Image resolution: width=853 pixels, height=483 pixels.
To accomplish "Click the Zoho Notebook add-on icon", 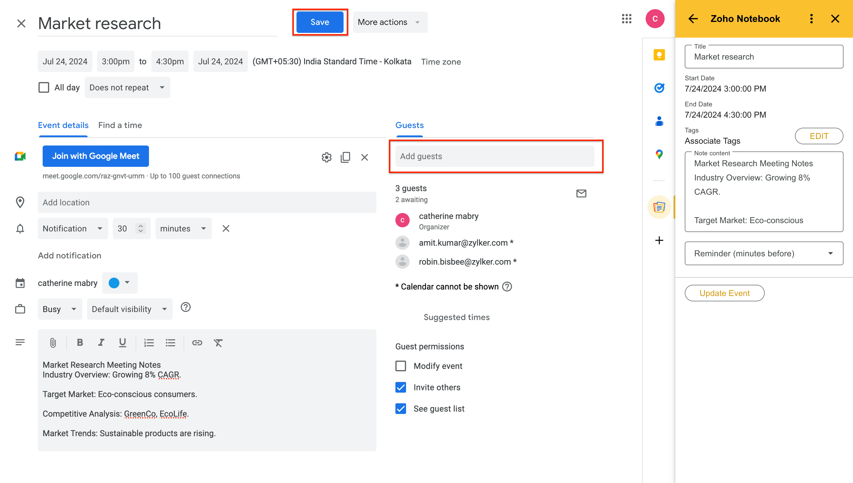I will [x=659, y=207].
